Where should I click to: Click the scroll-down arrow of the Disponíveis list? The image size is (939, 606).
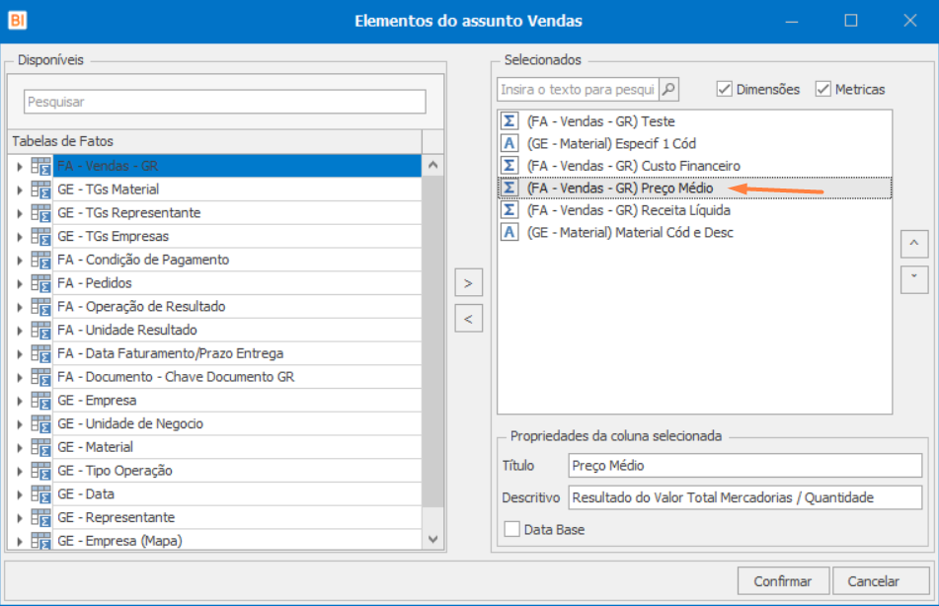[432, 539]
